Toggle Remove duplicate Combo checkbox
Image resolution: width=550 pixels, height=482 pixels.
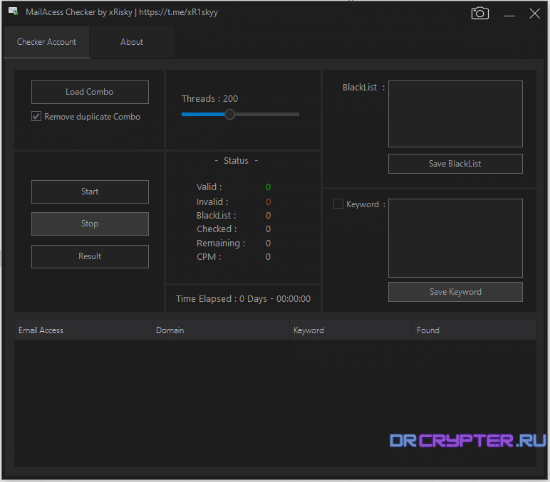click(36, 116)
